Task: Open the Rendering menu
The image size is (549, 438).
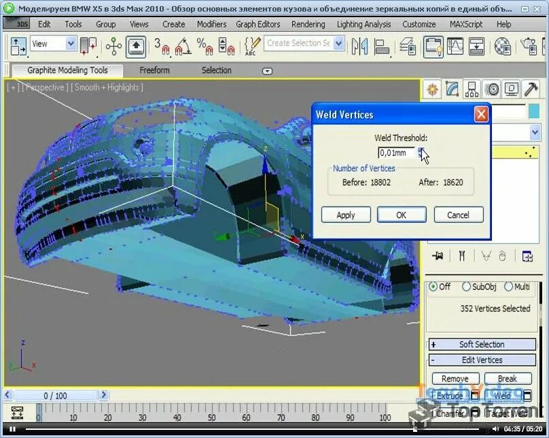Action: [x=308, y=24]
